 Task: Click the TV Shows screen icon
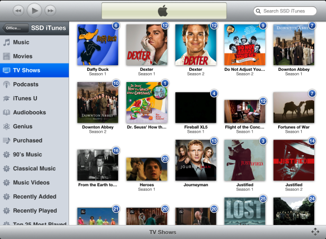[6, 70]
